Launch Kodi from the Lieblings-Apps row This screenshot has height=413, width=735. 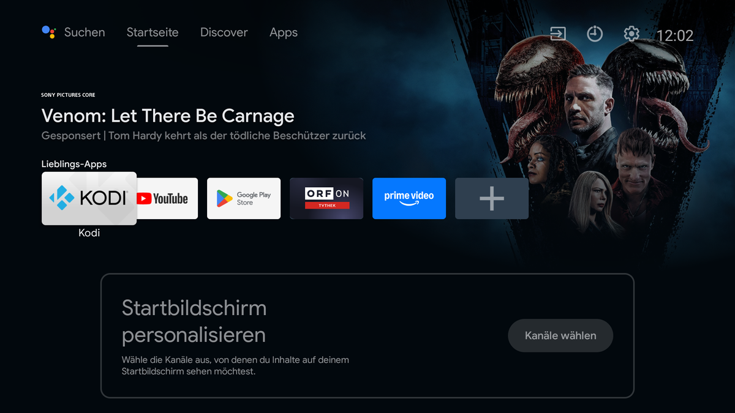[x=89, y=198]
